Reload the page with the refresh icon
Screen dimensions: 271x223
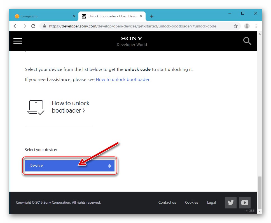pyautogui.click(x=33, y=26)
